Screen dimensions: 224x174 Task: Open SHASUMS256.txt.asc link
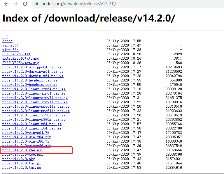[x=21, y=58]
